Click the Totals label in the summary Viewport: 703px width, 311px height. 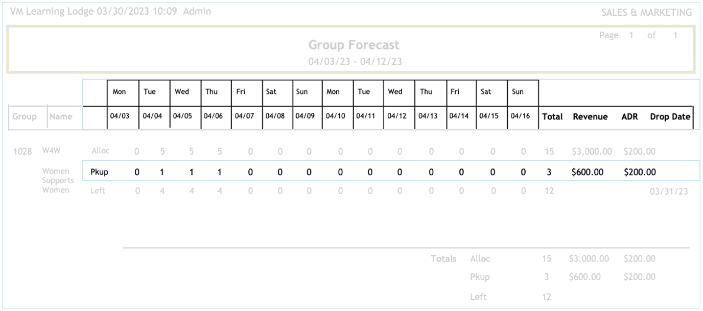443,259
